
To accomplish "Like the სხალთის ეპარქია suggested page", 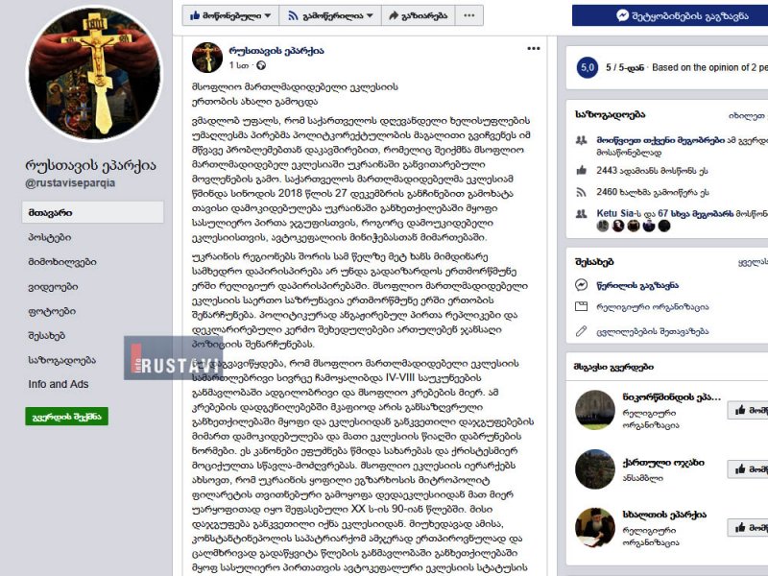I will click(748, 527).
